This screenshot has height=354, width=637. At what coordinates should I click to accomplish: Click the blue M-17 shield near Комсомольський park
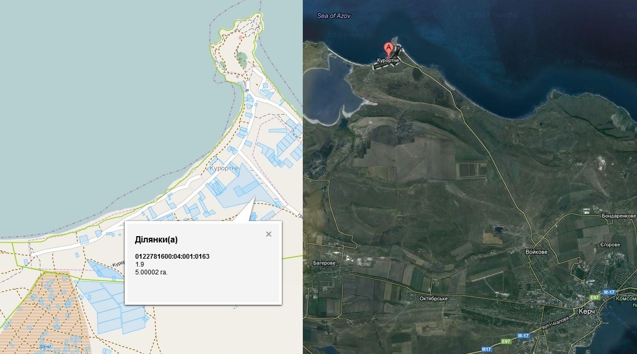[608, 292]
